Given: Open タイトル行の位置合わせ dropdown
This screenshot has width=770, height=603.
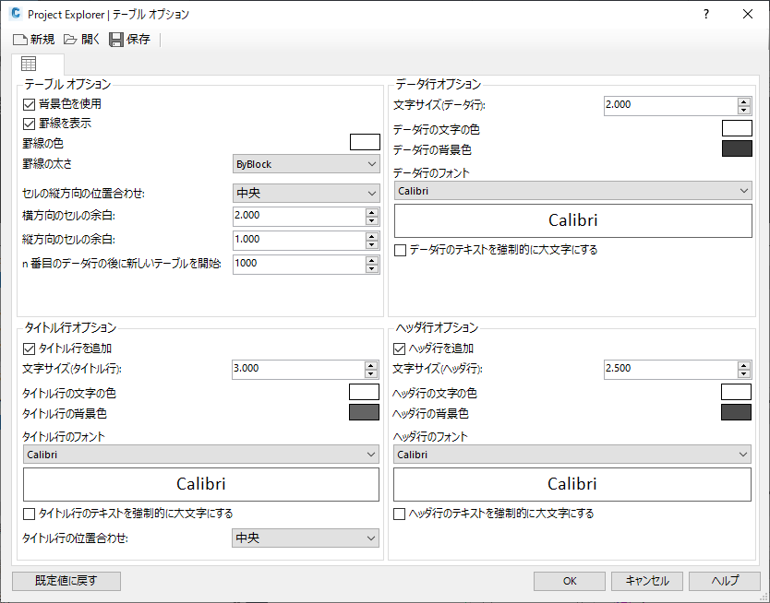Looking at the screenshot, I should click(306, 538).
